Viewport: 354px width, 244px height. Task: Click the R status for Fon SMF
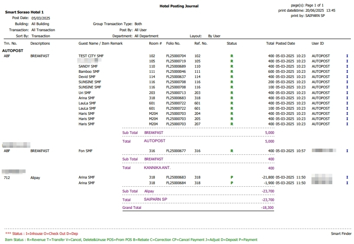(x=232, y=151)
